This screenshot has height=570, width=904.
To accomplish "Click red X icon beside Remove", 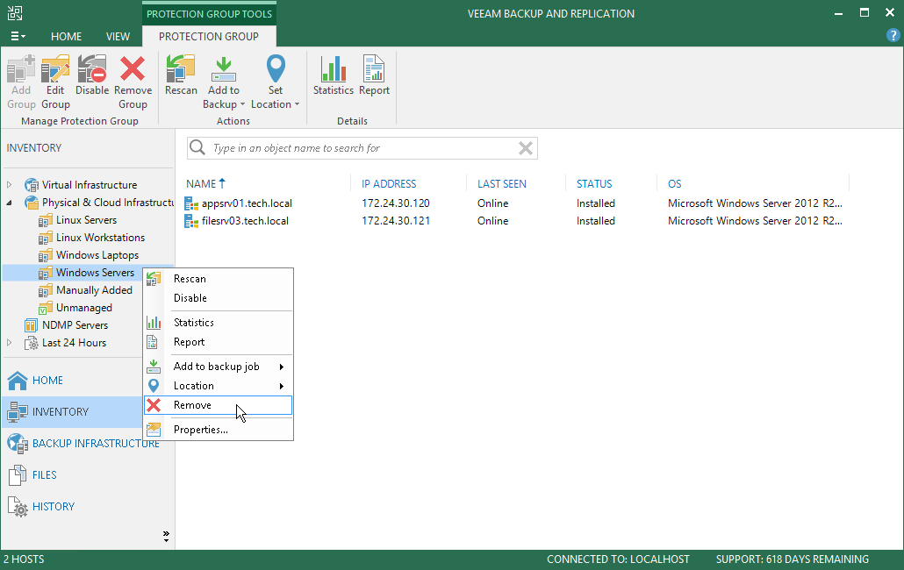I will pyautogui.click(x=154, y=405).
